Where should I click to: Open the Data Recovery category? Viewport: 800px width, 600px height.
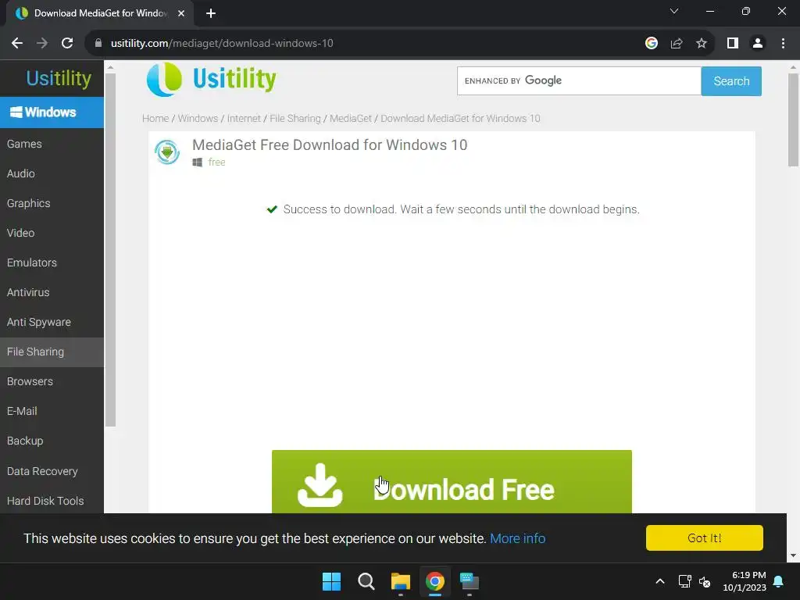point(52,471)
